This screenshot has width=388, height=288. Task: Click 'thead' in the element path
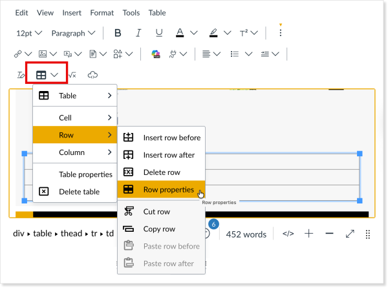coord(71,233)
